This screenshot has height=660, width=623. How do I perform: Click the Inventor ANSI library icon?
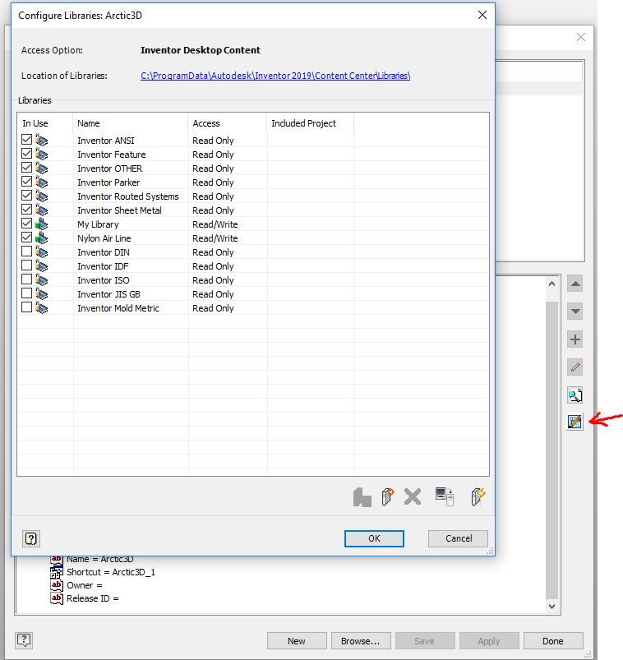(x=41, y=140)
